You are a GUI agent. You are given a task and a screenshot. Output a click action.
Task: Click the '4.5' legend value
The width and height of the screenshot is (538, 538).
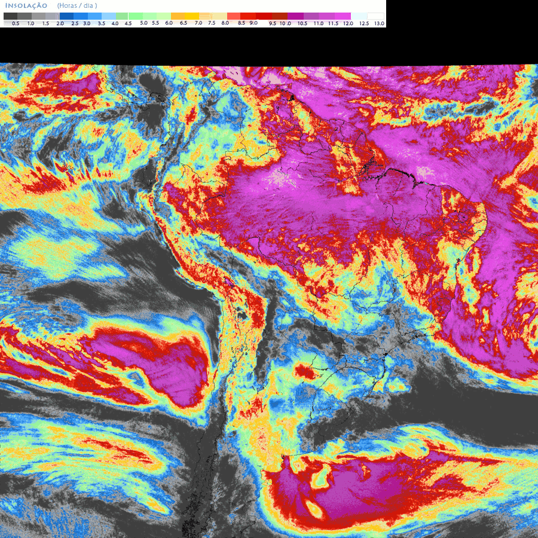point(128,23)
